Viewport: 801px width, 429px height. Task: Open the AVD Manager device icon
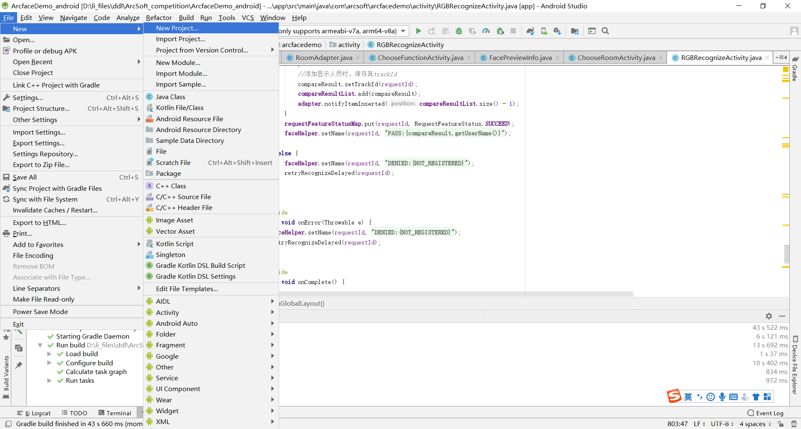[x=544, y=31]
